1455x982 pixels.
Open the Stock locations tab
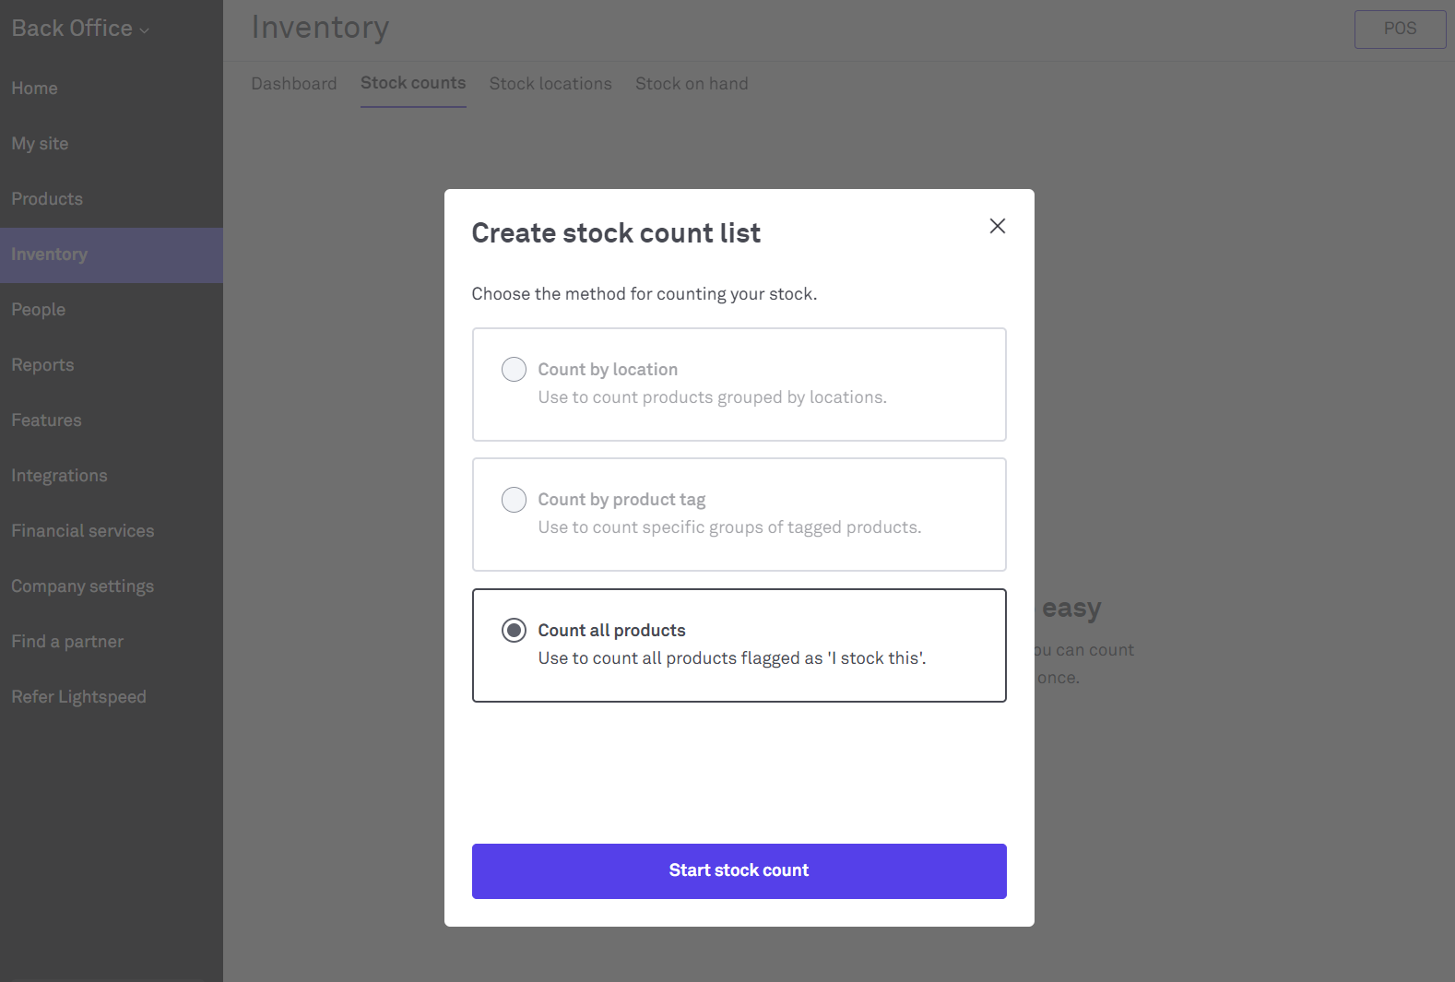pyautogui.click(x=550, y=84)
